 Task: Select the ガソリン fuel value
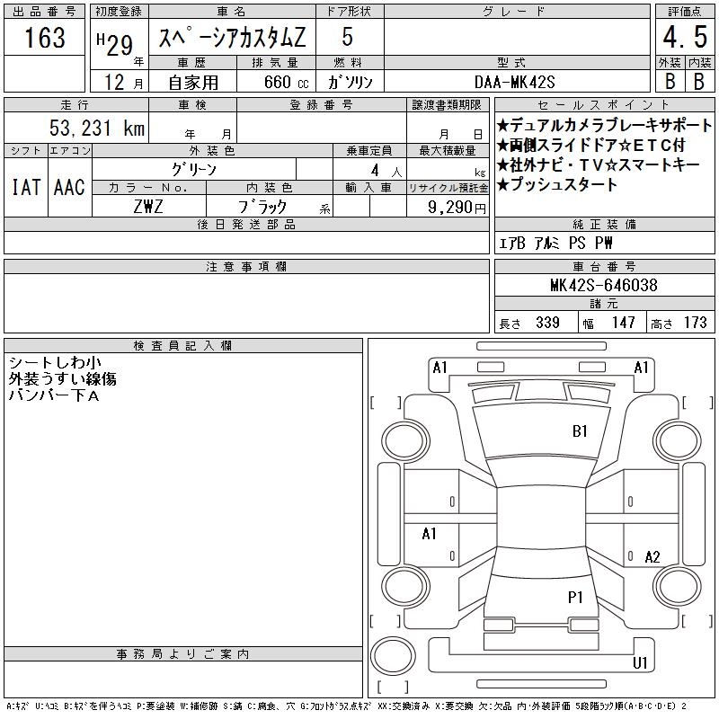pos(350,82)
